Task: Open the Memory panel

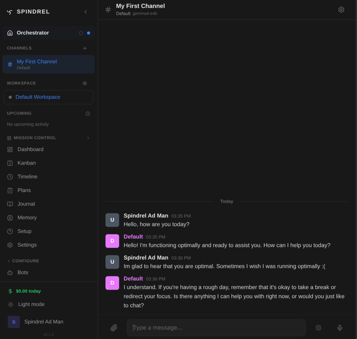Action: click(27, 217)
